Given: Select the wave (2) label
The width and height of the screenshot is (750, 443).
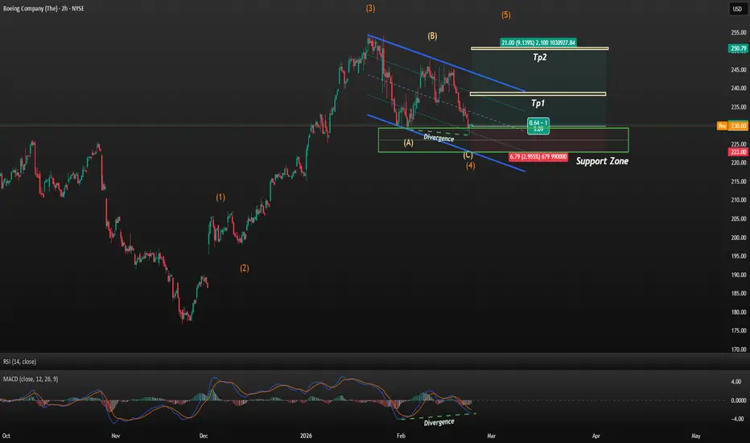Looking at the screenshot, I should 245,268.
